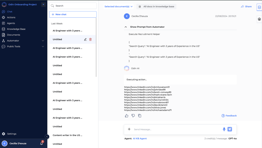This screenshot has height=148, width=262.
Task: Rename the highlighted Untitled chat with pencil icon
Action: pos(85,39)
